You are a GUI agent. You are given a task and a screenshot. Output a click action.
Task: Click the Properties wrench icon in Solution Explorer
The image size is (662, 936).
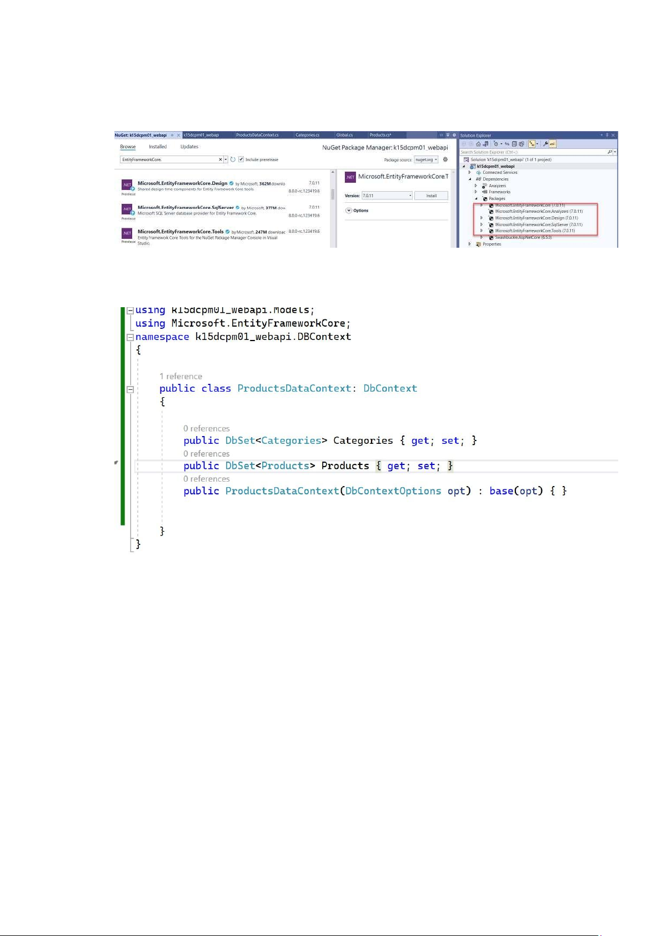[x=545, y=144]
